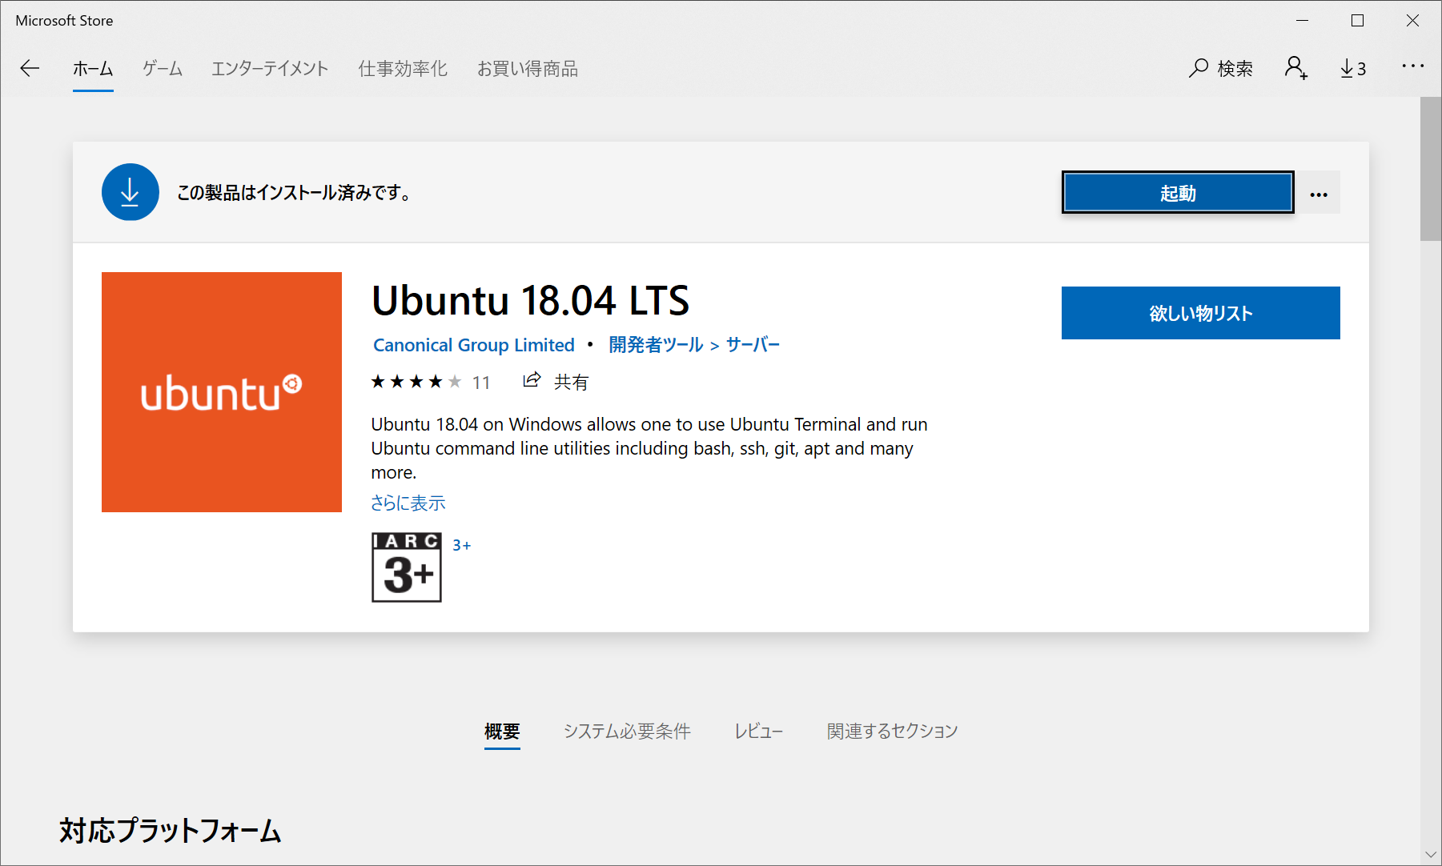Select the ホーム tab

click(x=93, y=69)
